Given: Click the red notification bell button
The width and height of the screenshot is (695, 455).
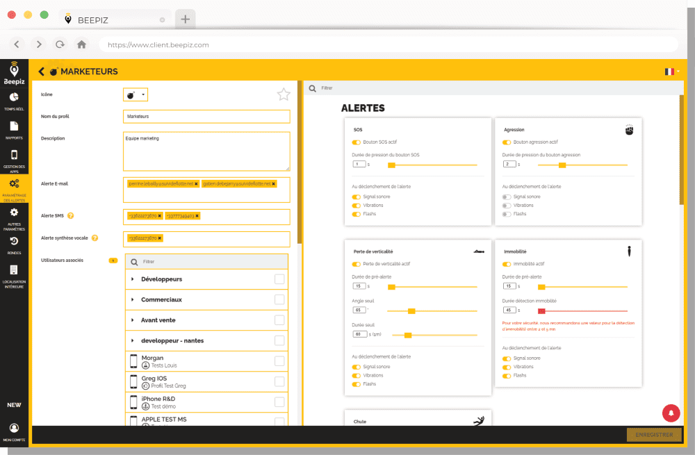Looking at the screenshot, I should pos(670,413).
